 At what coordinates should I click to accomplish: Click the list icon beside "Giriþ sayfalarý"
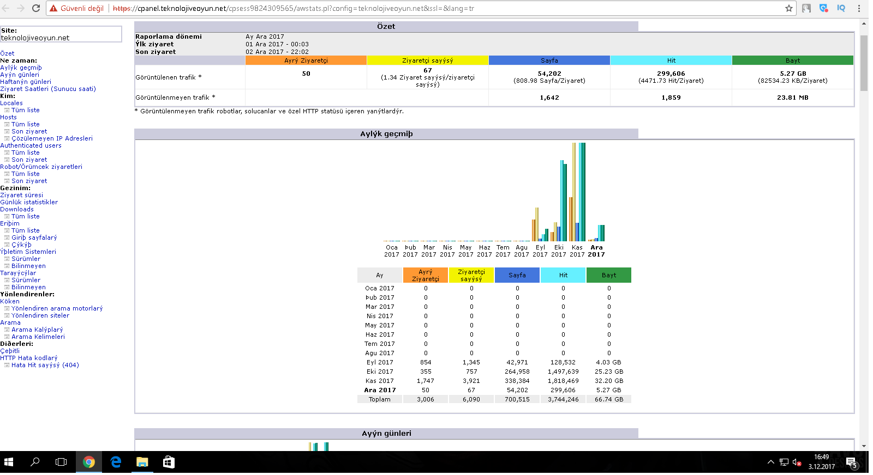coord(7,237)
